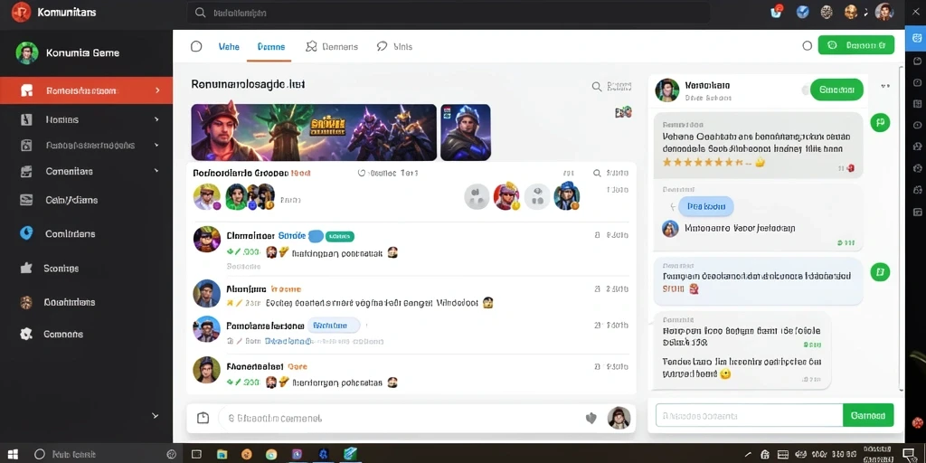Toggle the circle radio left of the green header button
This screenshot has height=463, width=926.
tap(808, 45)
